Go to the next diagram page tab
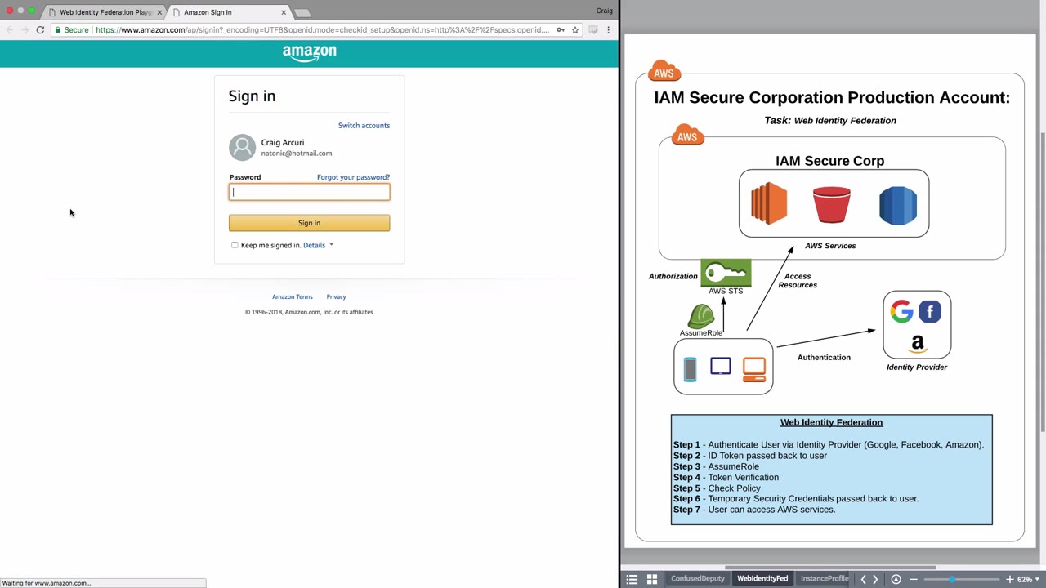 [875, 579]
